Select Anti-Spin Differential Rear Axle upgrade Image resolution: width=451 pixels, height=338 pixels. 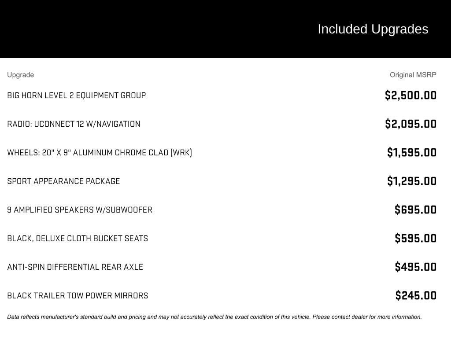(75, 267)
